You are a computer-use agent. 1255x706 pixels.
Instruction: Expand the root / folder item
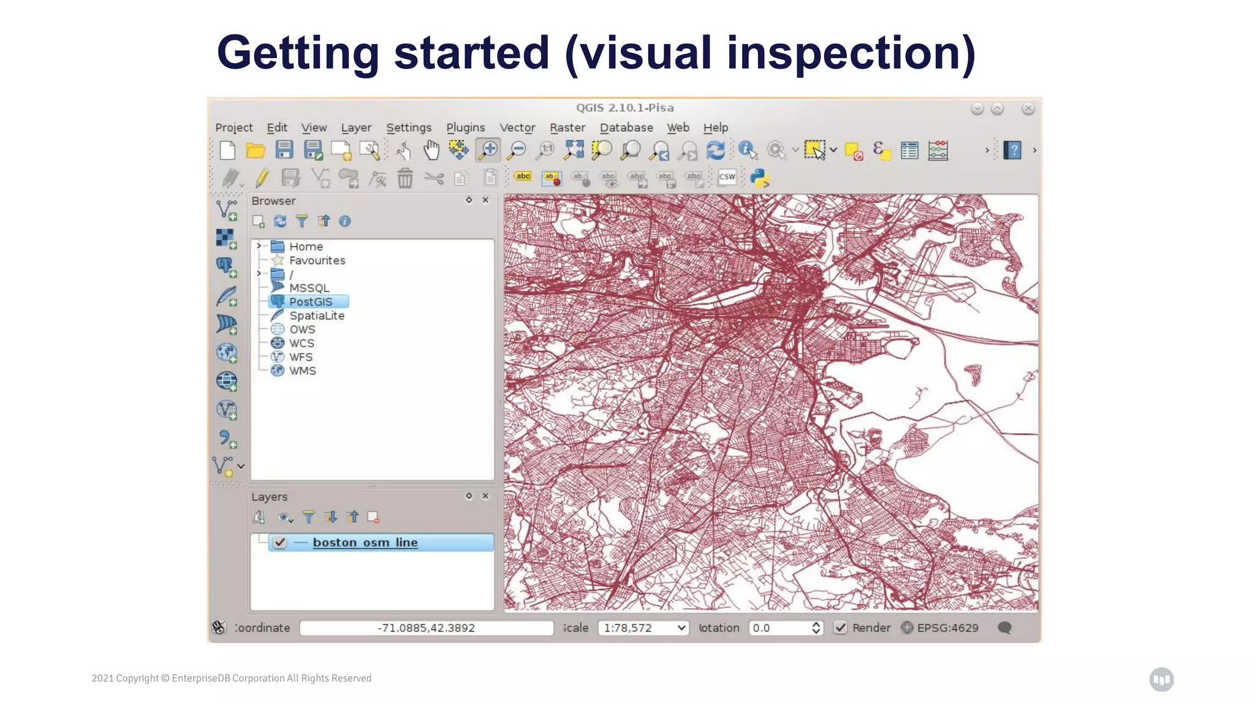point(259,273)
